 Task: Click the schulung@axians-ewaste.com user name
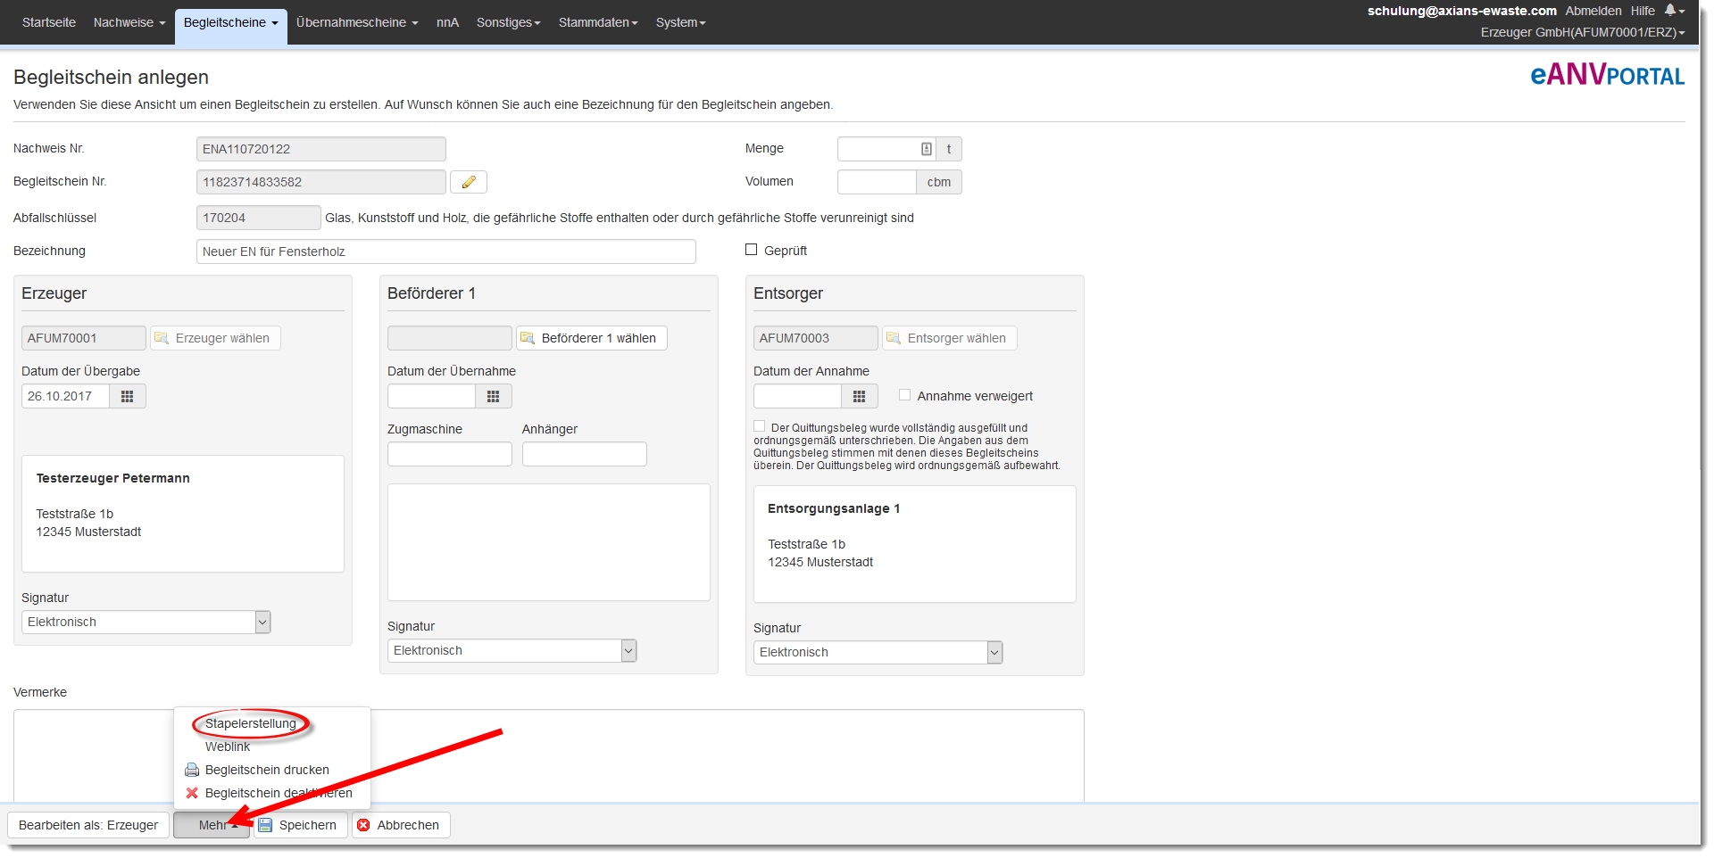click(1462, 11)
